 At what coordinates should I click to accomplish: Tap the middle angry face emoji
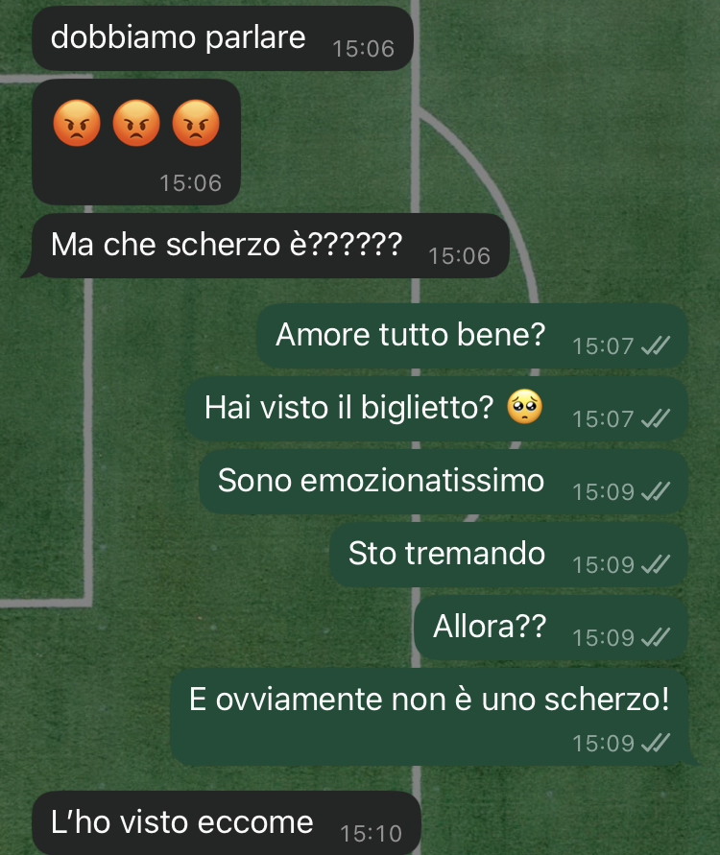136,123
